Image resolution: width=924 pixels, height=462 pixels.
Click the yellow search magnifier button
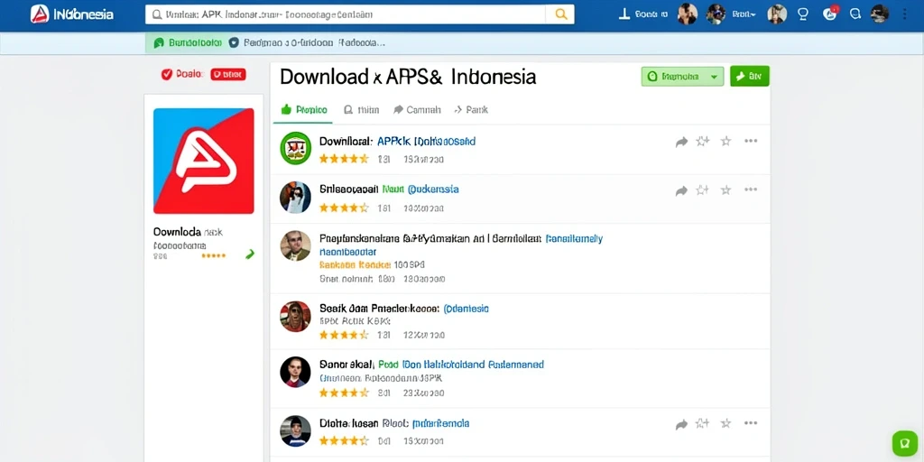coord(559,14)
